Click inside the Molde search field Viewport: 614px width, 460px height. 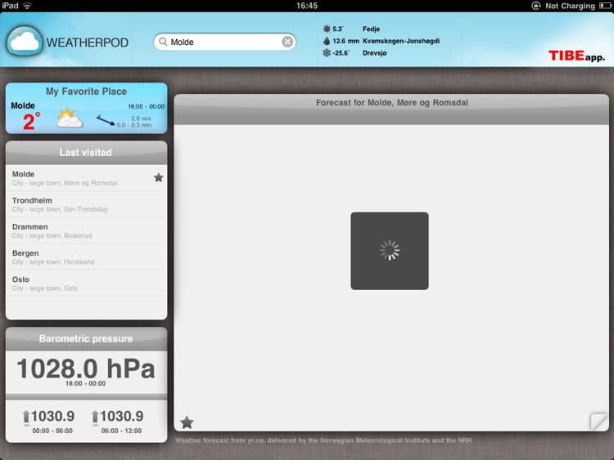pos(224,42)
